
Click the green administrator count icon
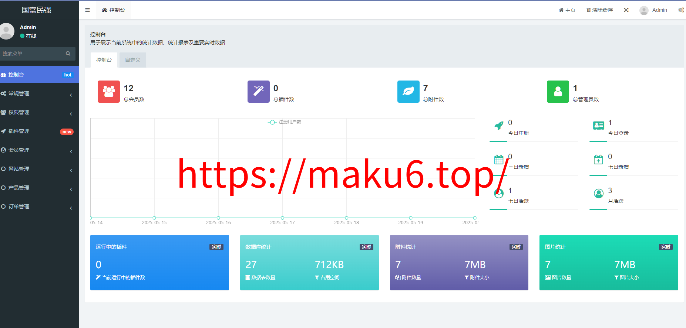(x=558, y=92)
